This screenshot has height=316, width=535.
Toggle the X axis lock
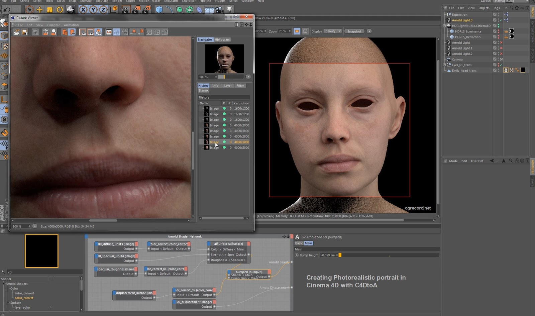coord(83,10)
